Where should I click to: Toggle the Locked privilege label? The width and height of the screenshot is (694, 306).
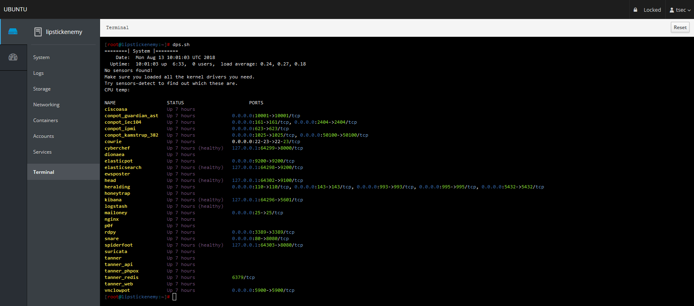652,10
